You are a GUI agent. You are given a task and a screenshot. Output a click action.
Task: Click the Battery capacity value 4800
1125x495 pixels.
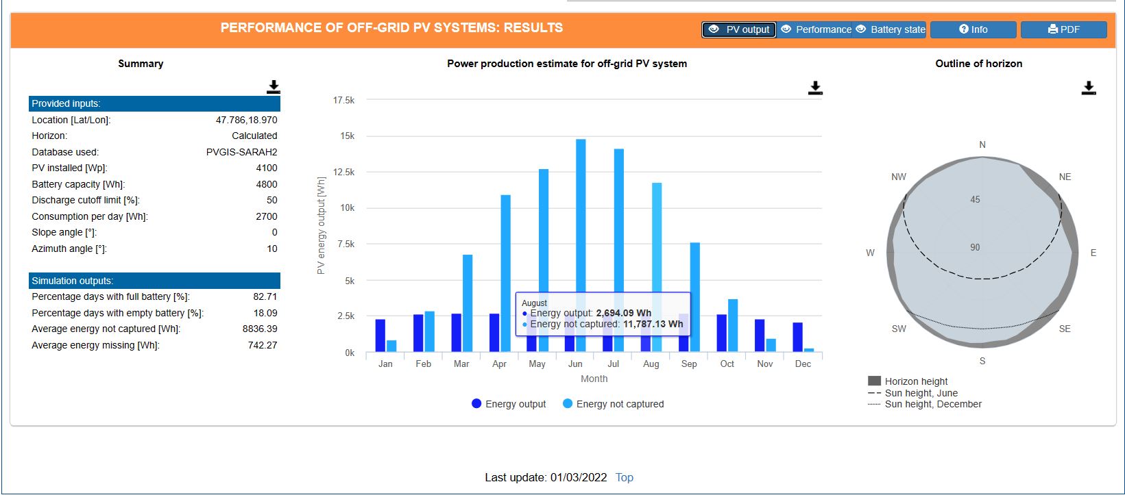click(267, 184)
